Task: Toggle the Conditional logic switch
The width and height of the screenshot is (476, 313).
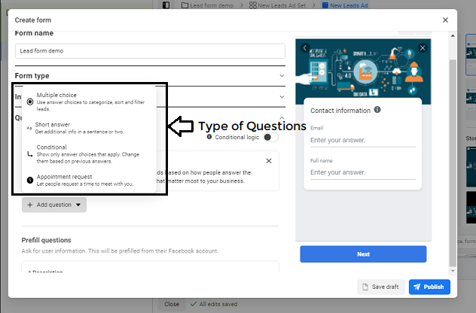Action: click(271, 138)
